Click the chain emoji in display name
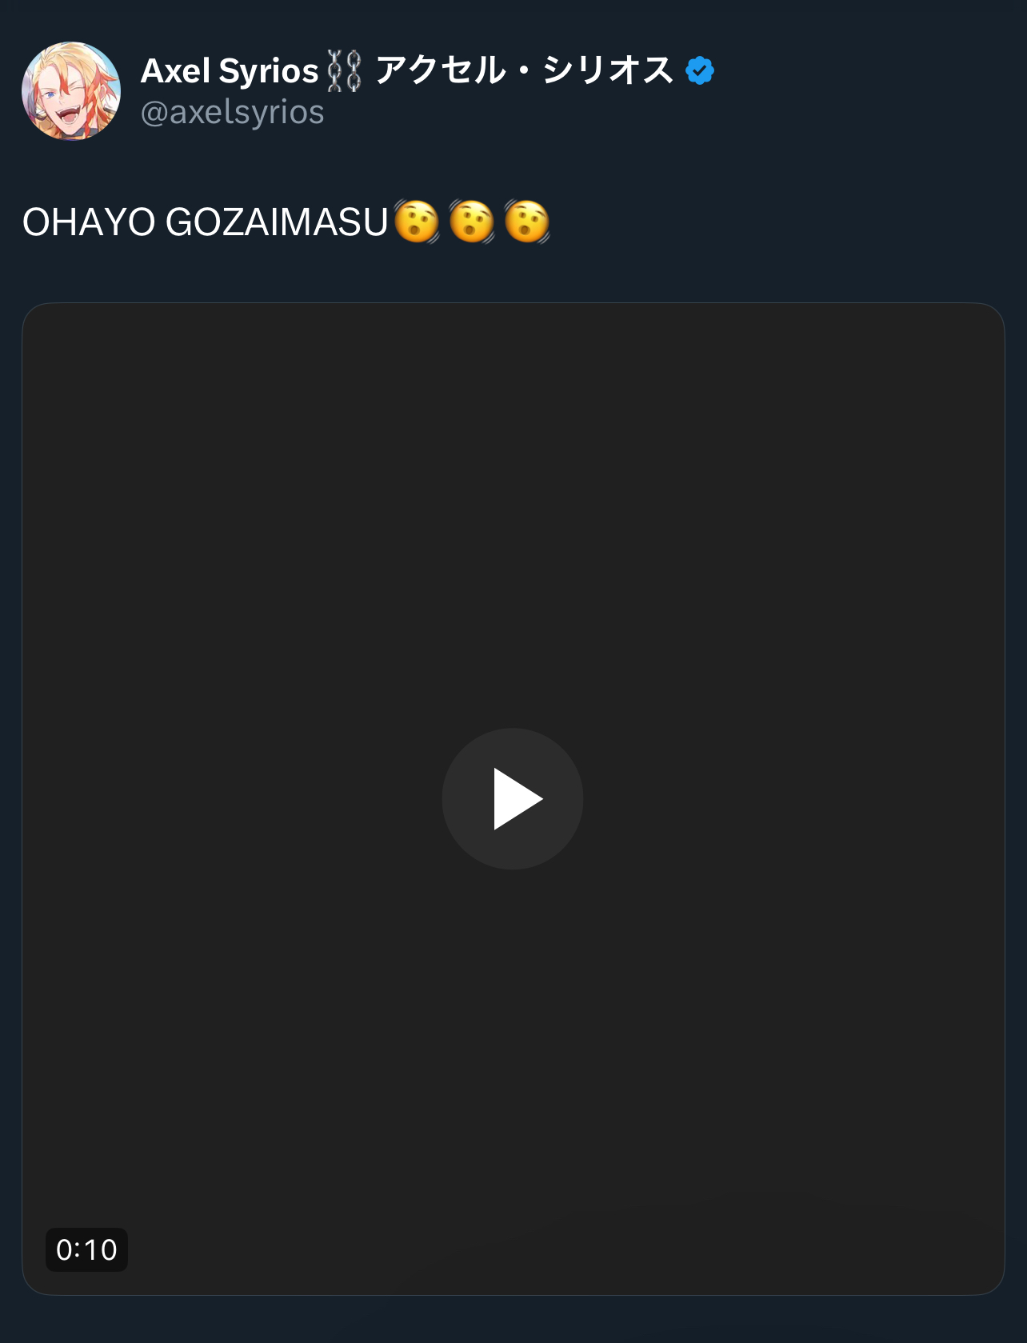Viewport: 1027px width, 1343px height. [x=345, y=70]
